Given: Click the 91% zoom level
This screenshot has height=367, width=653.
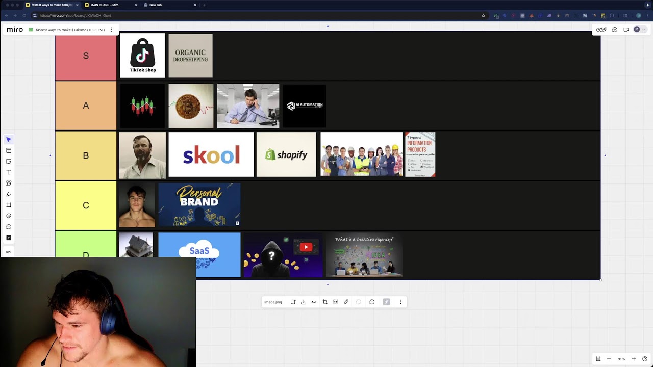Looking at the screenshot, I should point(621,359).
